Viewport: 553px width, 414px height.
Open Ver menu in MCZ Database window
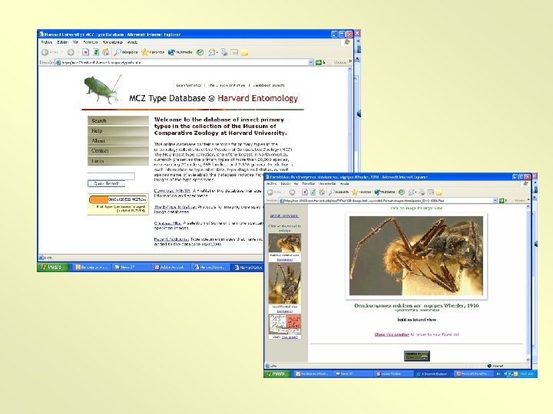75,42
